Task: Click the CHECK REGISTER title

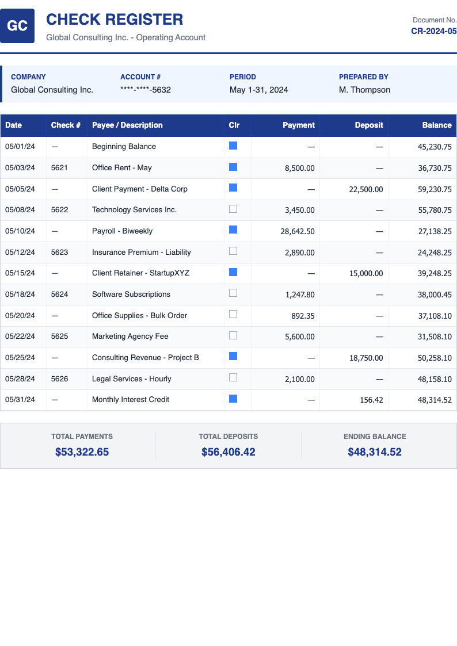Action: (x=115, y=20)
